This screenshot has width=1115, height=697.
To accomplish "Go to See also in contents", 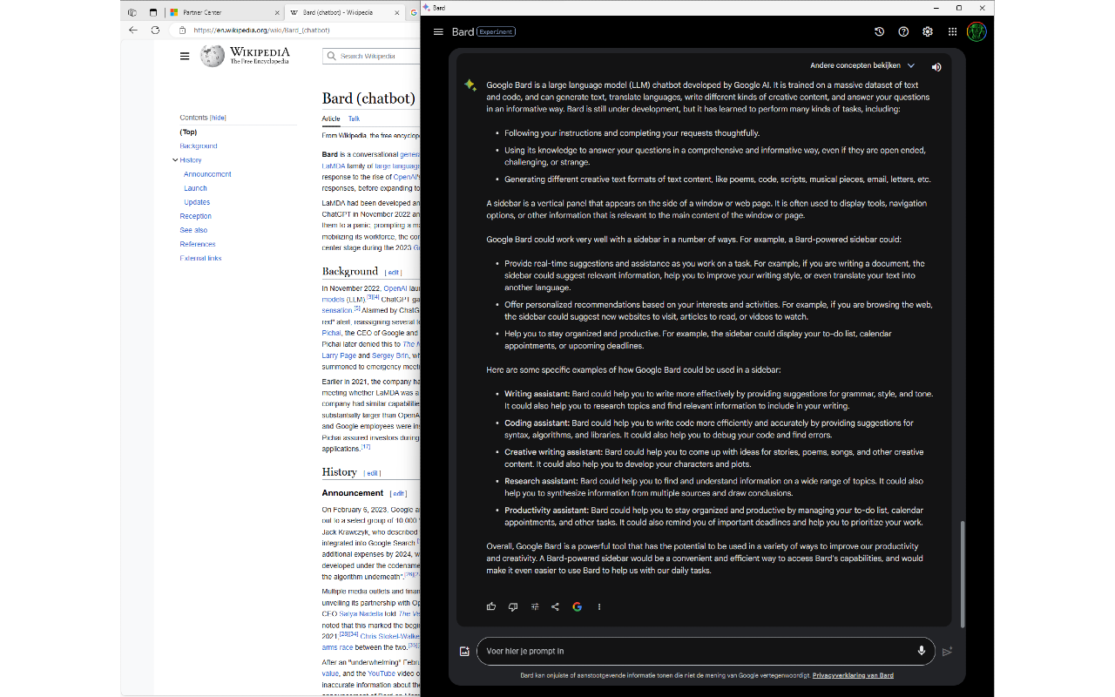I will 193,230.
